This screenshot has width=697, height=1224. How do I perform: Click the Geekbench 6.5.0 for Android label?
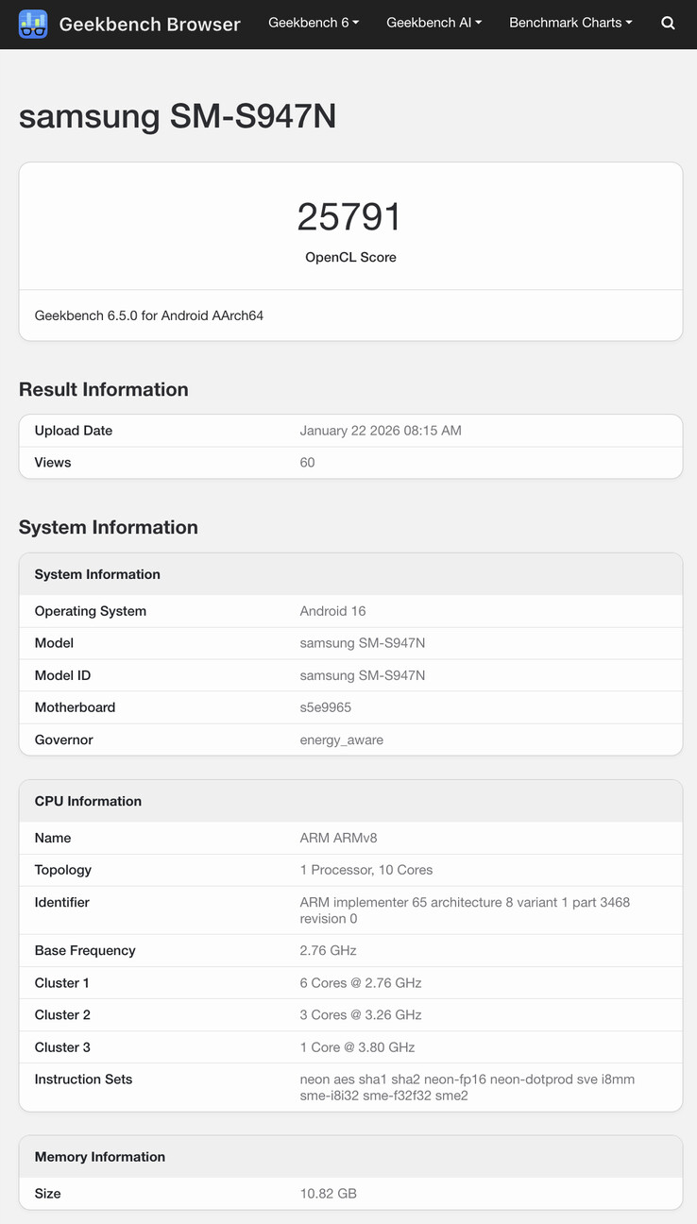coord(146,315)
